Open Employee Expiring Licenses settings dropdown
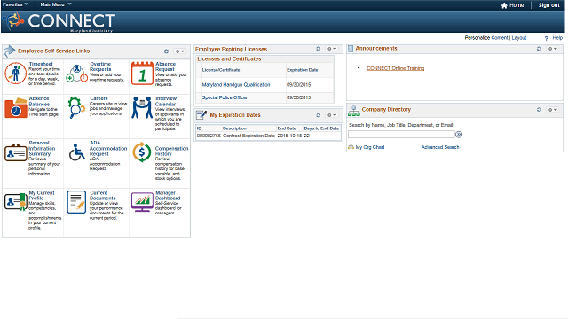Viewport: 568px width, 319px height. (332, 49)
